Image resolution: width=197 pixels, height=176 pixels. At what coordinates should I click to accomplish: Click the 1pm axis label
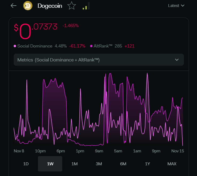[80, 151]
